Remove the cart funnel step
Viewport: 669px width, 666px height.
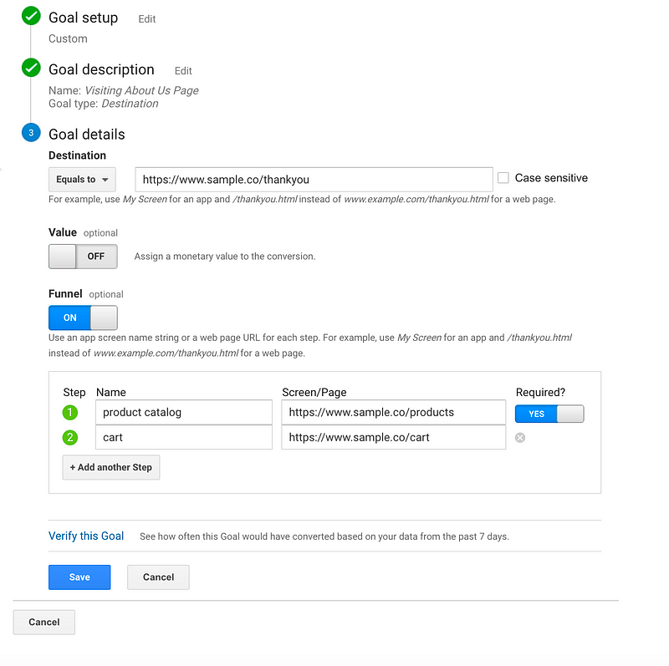(520, 438)
